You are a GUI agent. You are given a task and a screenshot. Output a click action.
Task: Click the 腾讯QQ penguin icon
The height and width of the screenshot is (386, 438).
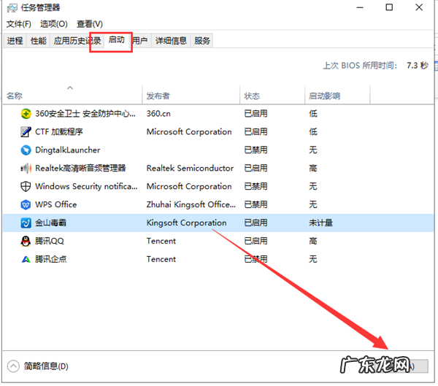pos(26,241)
